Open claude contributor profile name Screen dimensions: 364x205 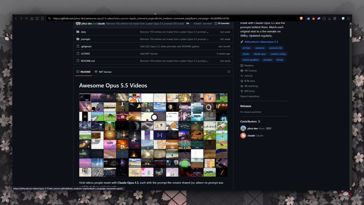(251, 136)
